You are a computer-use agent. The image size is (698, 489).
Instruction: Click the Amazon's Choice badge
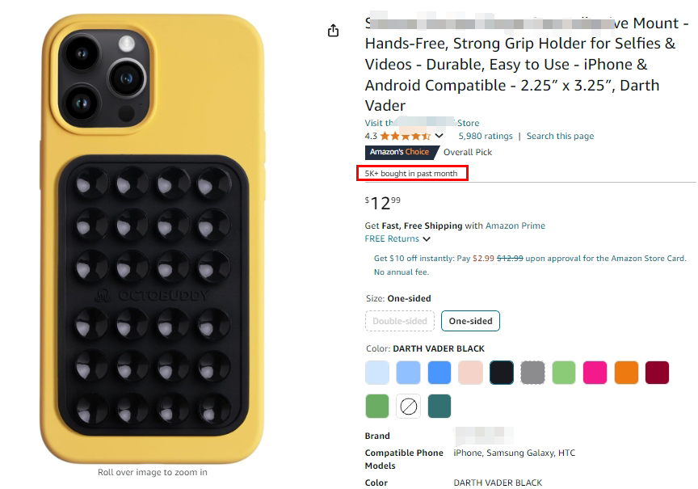(400, 152)
